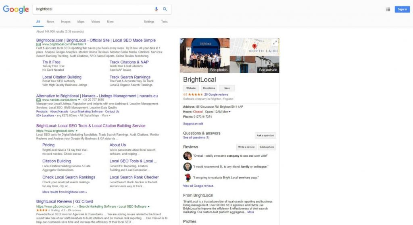The image size is (413, 225).
Task: Open dropdown arrow beside brightlocal.com/FreeTrial URL
Action: [x=86, y=44]
